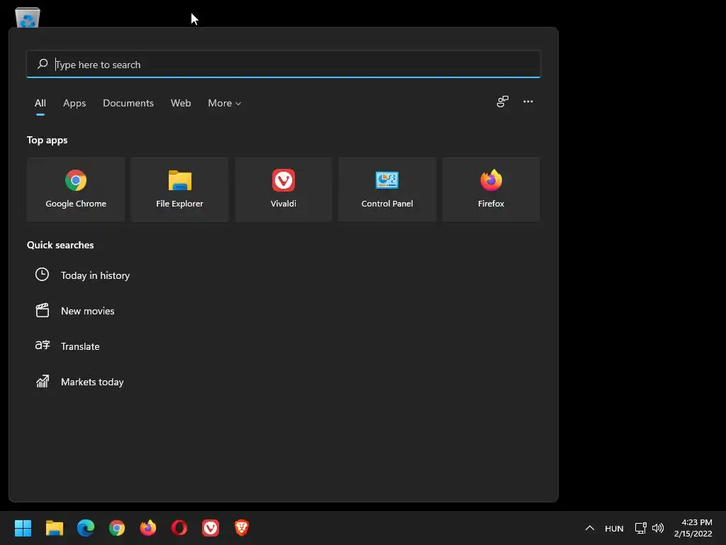Image resolution: width=726 pixels, height=545 pixels.
Task: Launch Vivaldi from the taskbar
Action: [211, 528]
